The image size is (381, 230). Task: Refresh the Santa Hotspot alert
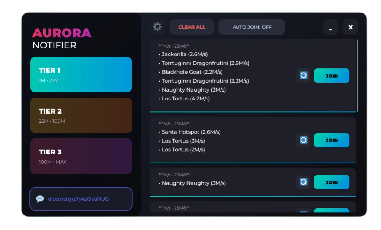[303, 140]
